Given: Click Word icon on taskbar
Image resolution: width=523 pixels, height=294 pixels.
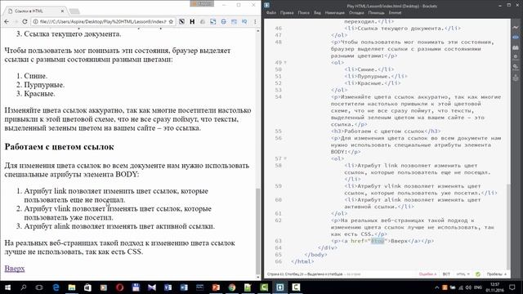Looking at the screenshot, I should pos(184,287).
